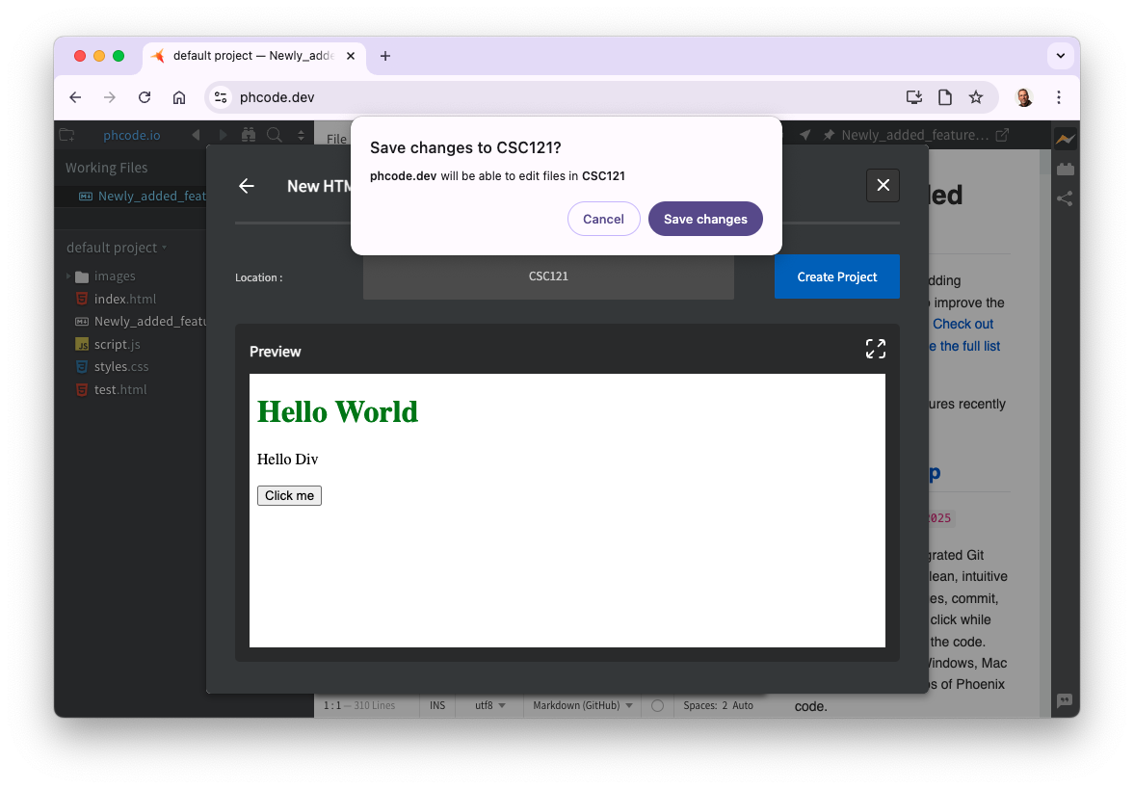This screenshot has height=789, width=1134.
Task: Click the open folder icon in top toolbar
Action: [66, 135]
